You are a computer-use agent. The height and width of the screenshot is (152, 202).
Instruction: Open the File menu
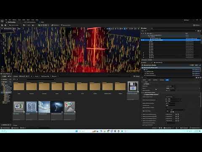(6, 20)
